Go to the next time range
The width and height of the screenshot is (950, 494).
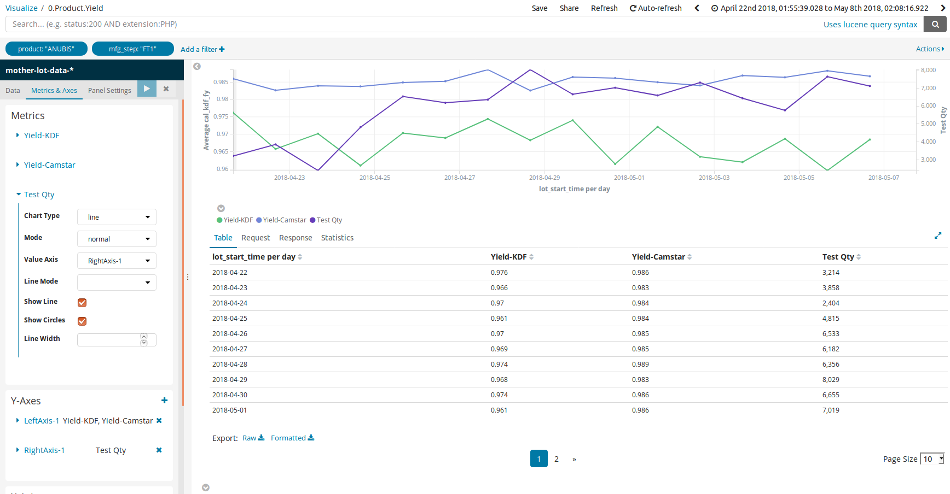point(942,8)
